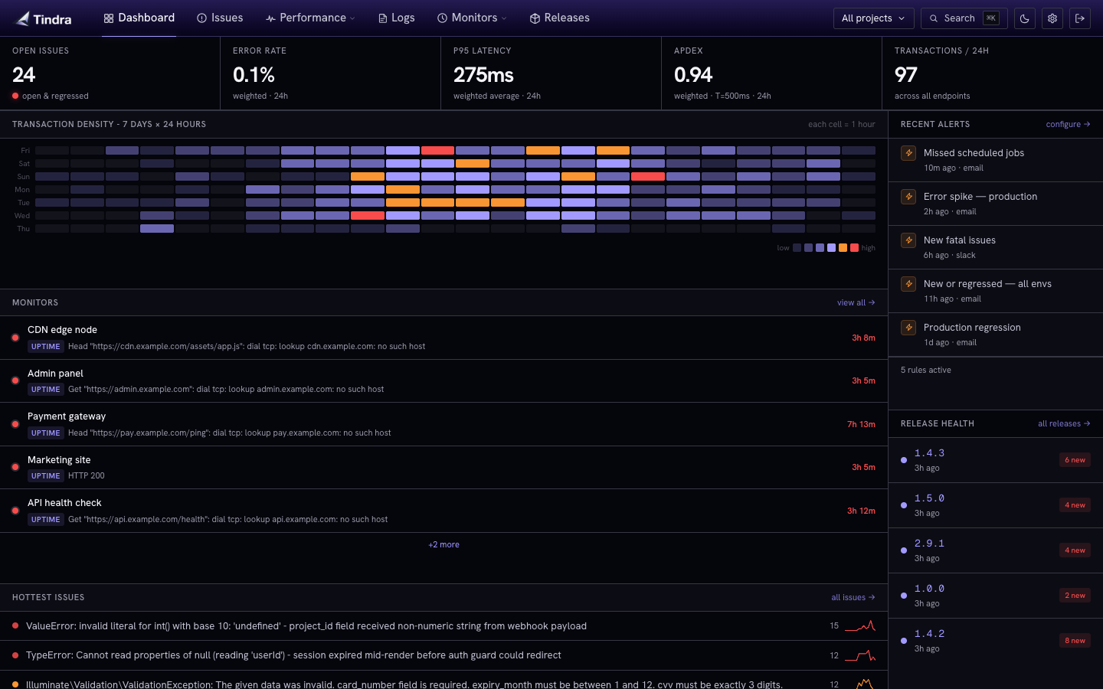The width and height of the screenshot is (1103, 689).
Task: Open the CDN edge node monitor
Action: pos(443,338)
